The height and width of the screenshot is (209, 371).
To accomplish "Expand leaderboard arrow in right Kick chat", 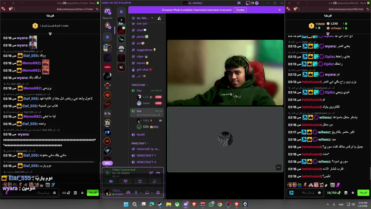I will (x=328, y=34).
